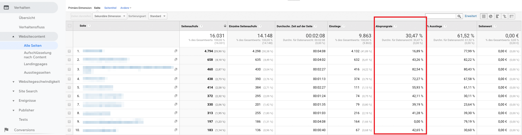Collapse the Websitecontent section
The width and height of the screenshot is (522, 135).
click(13, 37)
